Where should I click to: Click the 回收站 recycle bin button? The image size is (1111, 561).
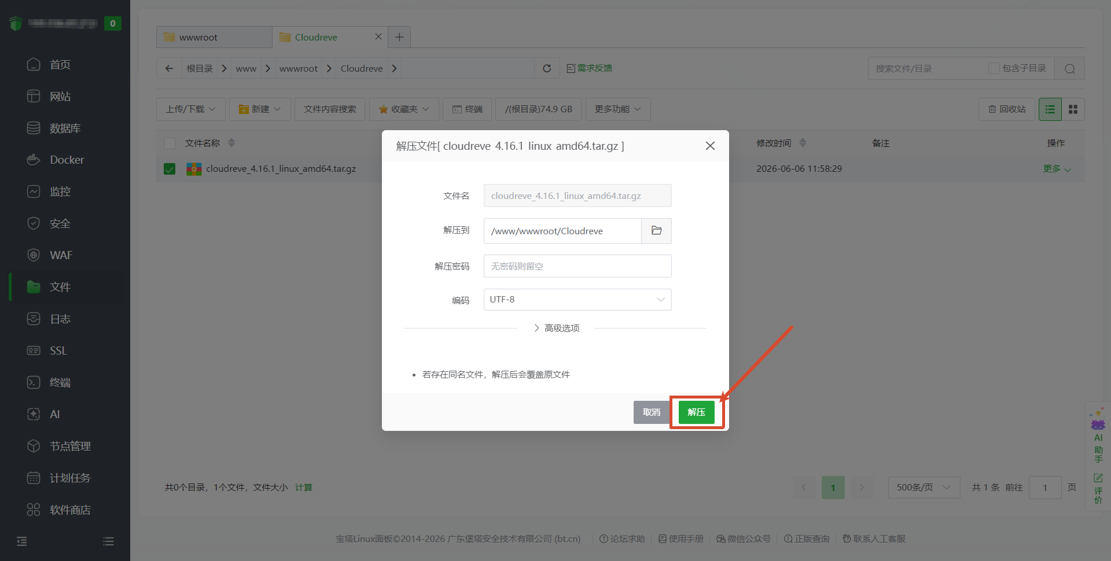click(x=1007, y=109)
